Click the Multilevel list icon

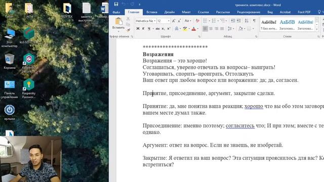[223, 21]
